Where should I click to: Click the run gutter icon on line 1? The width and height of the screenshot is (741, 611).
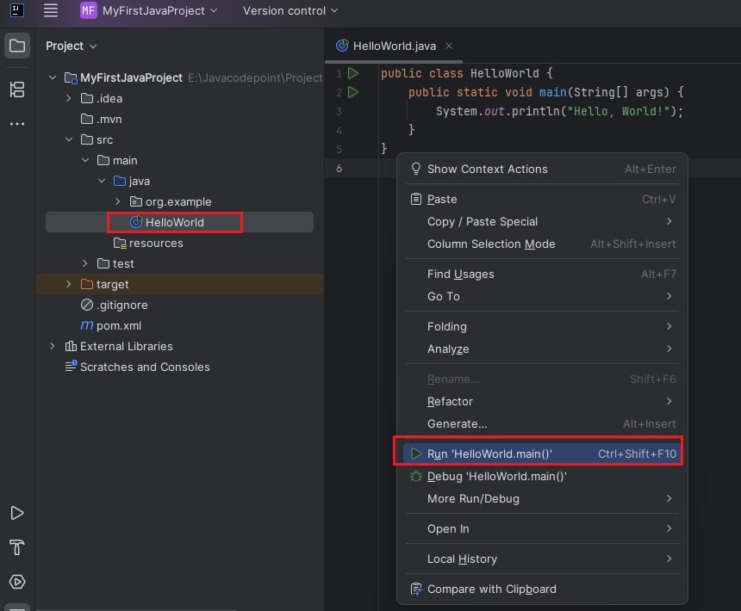pos(353,73)
